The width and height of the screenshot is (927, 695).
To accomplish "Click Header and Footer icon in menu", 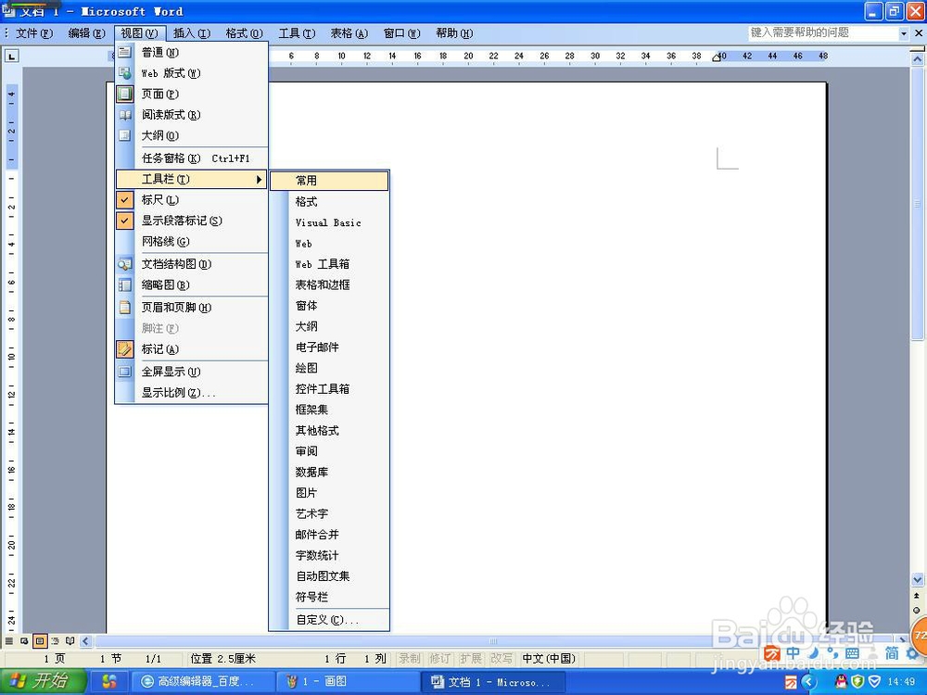I will coord(125,308).
